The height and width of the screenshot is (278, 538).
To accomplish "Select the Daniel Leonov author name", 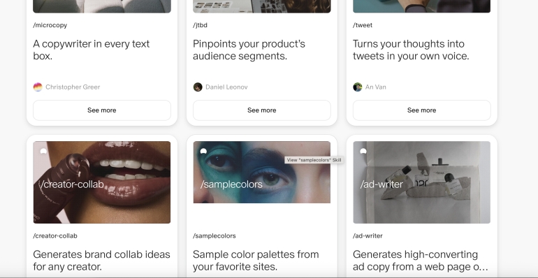I will pyautogui.click(x=226, y=87).
